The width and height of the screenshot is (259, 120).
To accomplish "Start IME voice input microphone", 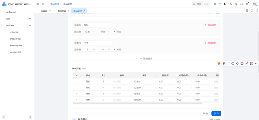I will click(x=237, y=63).
